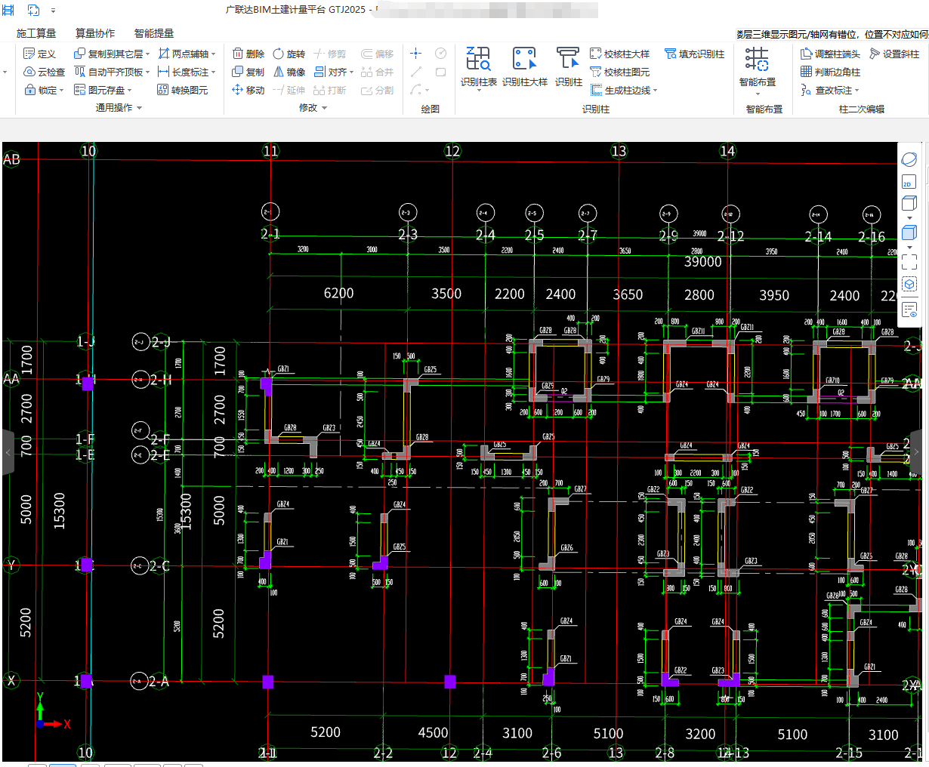Viewport: 929px width, 767px height.
Task: Click the second quick-access icon in title bar
Action: (x=33, y=10)
